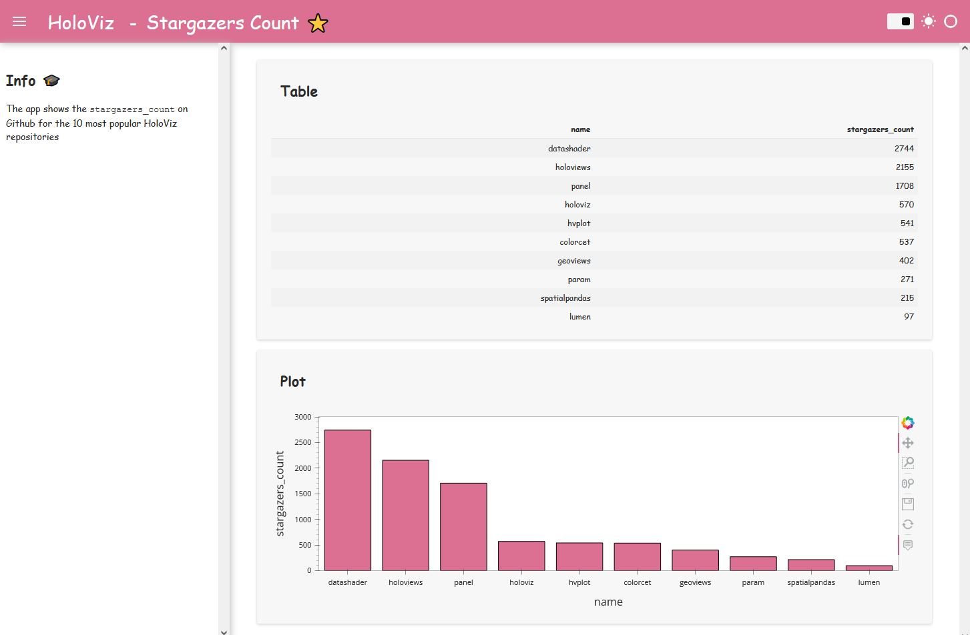Toggle the dark/light theme switch
The height and width of the screenshot is (635, 970).
(x=900, y=21)
